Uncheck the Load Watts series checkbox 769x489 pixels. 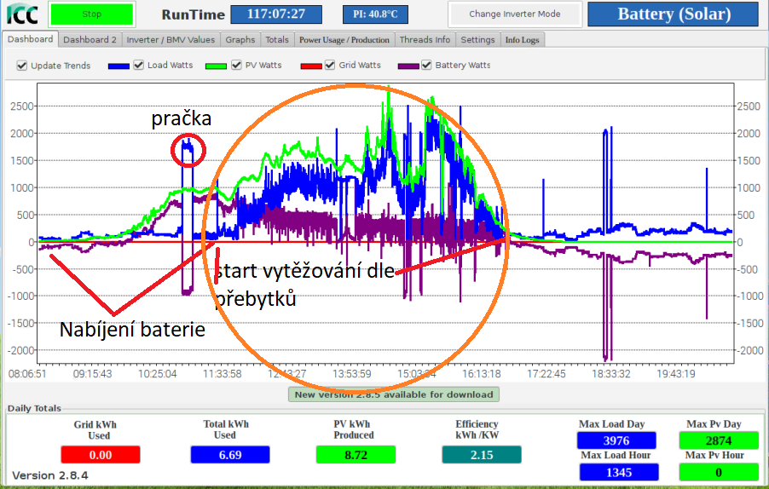coord(139,66)
